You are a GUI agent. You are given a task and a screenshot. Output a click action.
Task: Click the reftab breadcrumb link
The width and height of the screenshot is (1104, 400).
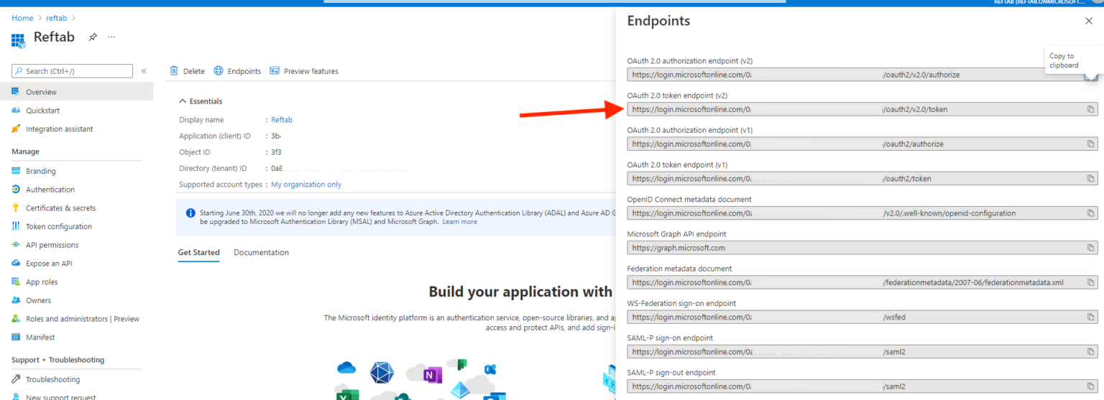tap(57, 18)
